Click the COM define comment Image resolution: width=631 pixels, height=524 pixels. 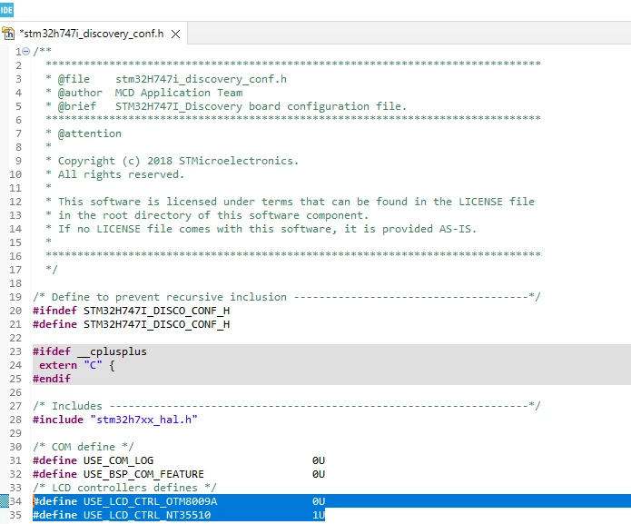(x=84, y=447)
